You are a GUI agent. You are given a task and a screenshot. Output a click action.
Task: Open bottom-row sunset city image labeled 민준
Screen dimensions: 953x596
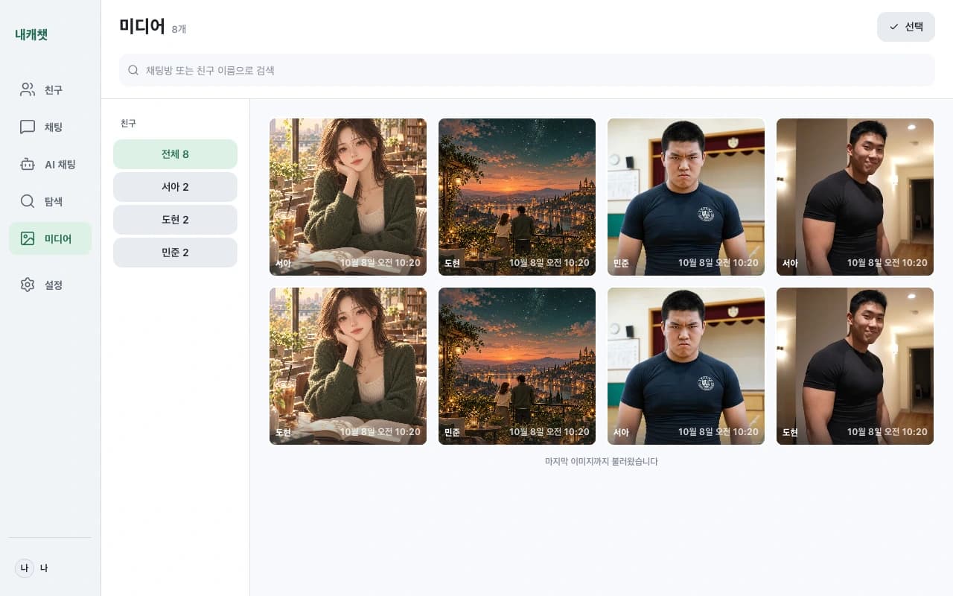[517, 366]
